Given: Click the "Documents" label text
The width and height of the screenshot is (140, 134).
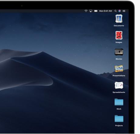Looking at the screenshot, I should click(x=119, y=26).
